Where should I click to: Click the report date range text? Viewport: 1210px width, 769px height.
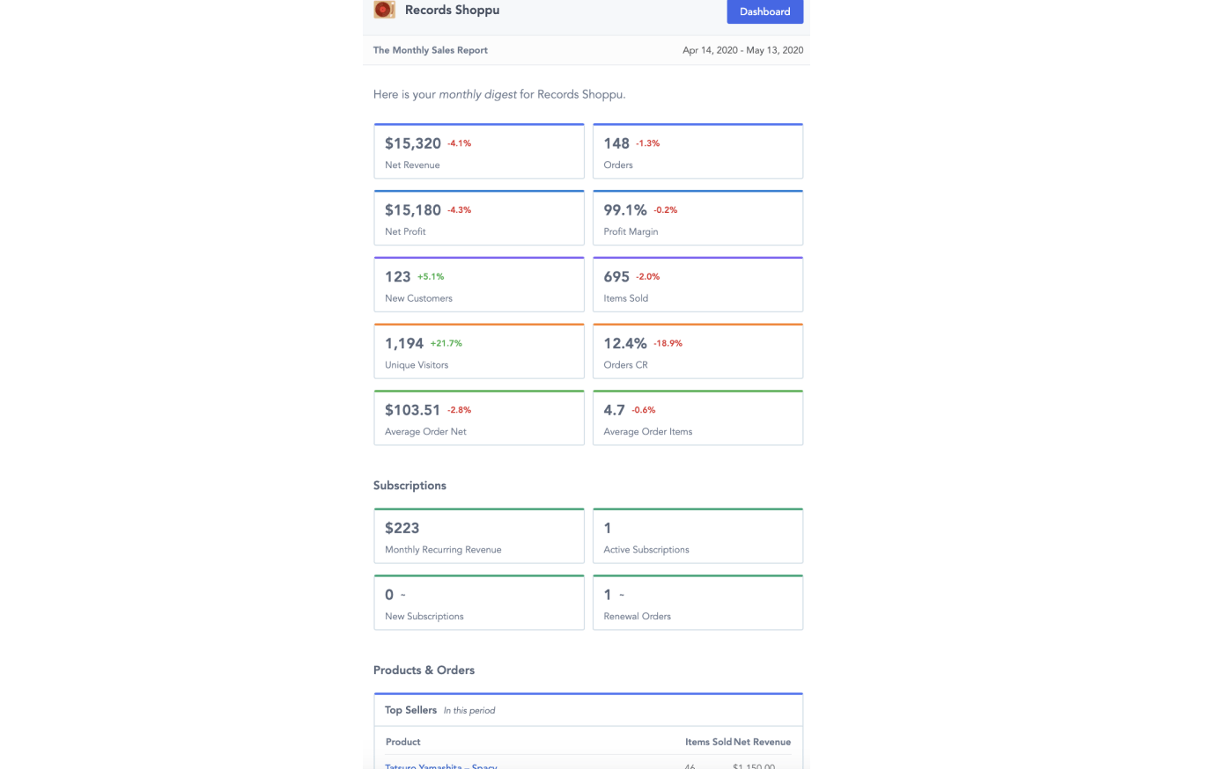click(x=742, y=50)
